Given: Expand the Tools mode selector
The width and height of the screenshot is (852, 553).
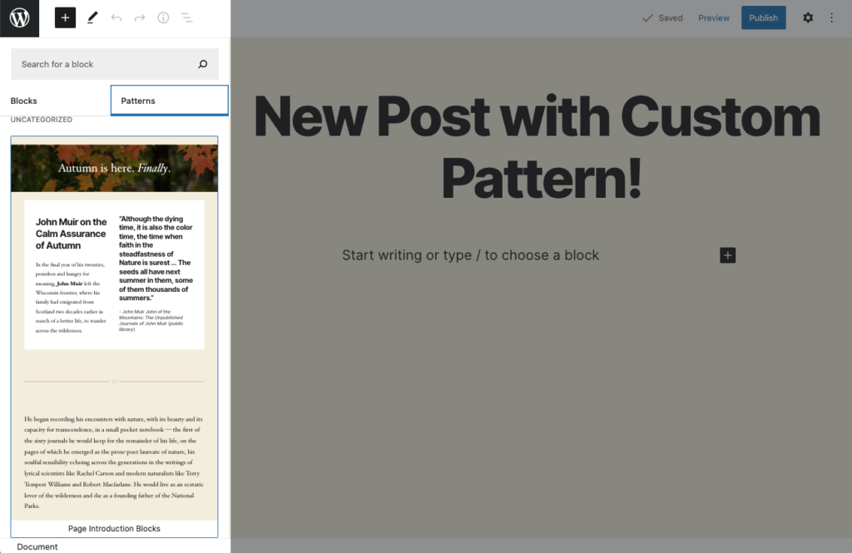Looking at the screenshot, I should [92, 17].
